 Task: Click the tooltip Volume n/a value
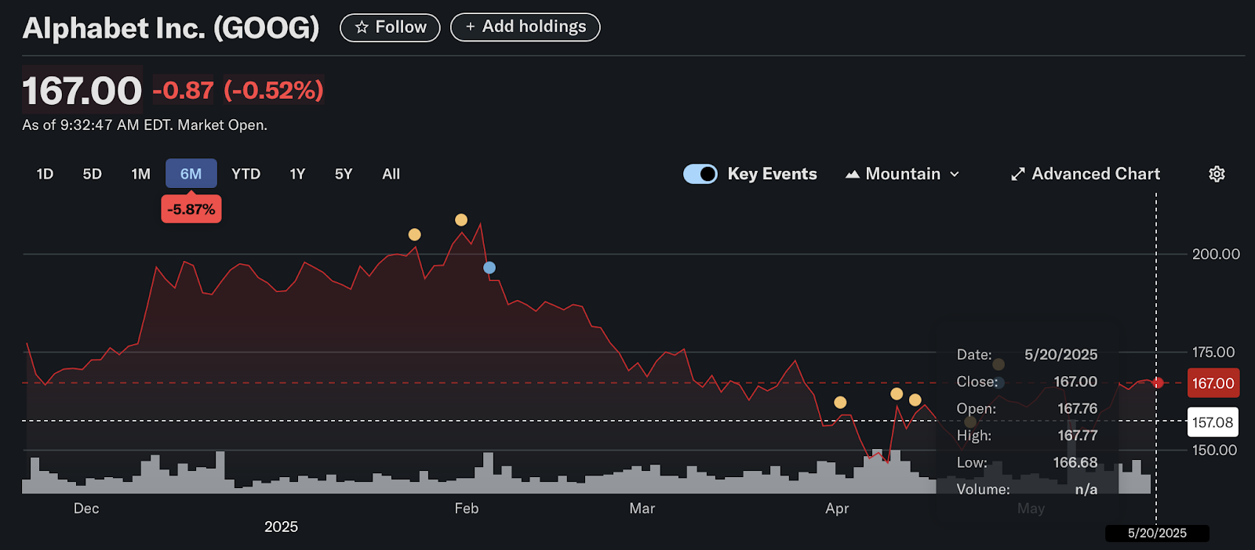(1086, 490)
